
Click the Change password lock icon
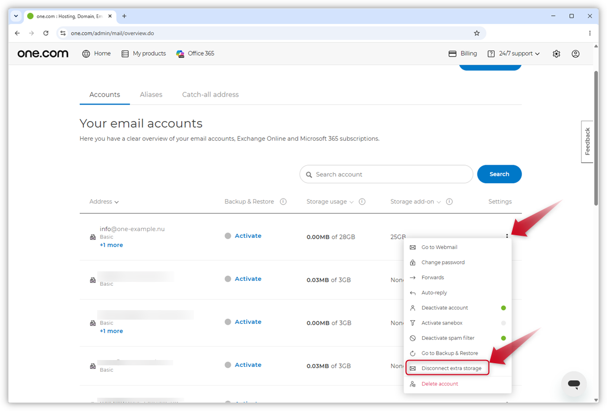(413, 262)
